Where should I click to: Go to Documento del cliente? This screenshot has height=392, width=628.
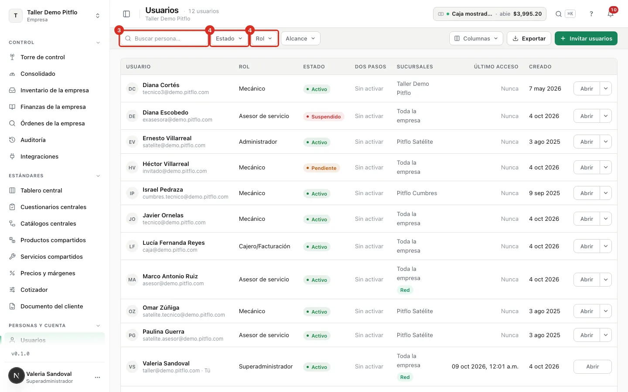[x=52, y=306]
